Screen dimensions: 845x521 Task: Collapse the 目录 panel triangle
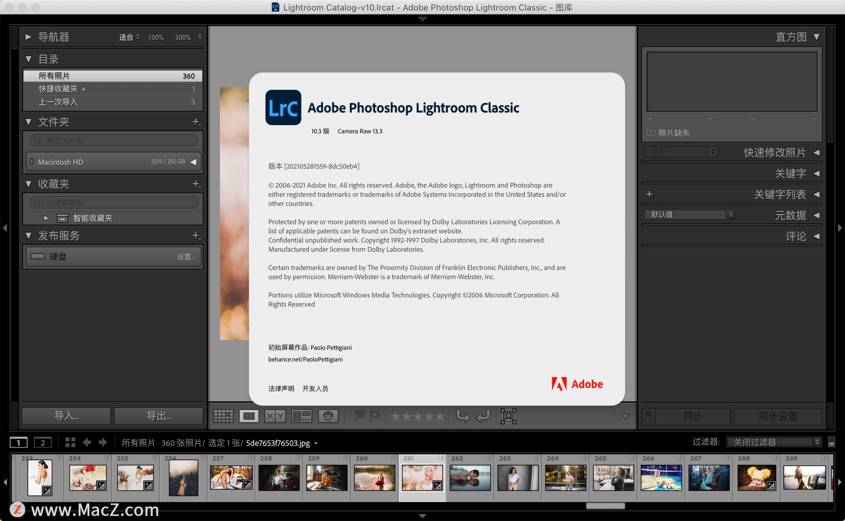(29, 58)
